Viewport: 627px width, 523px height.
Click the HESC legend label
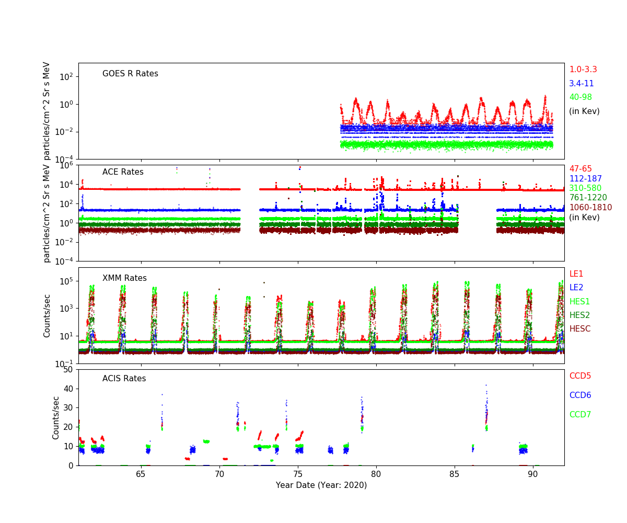[580, 329]
